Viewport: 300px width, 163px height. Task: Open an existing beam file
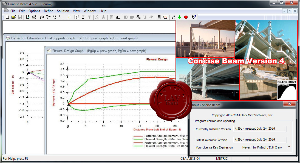[13, 17]
